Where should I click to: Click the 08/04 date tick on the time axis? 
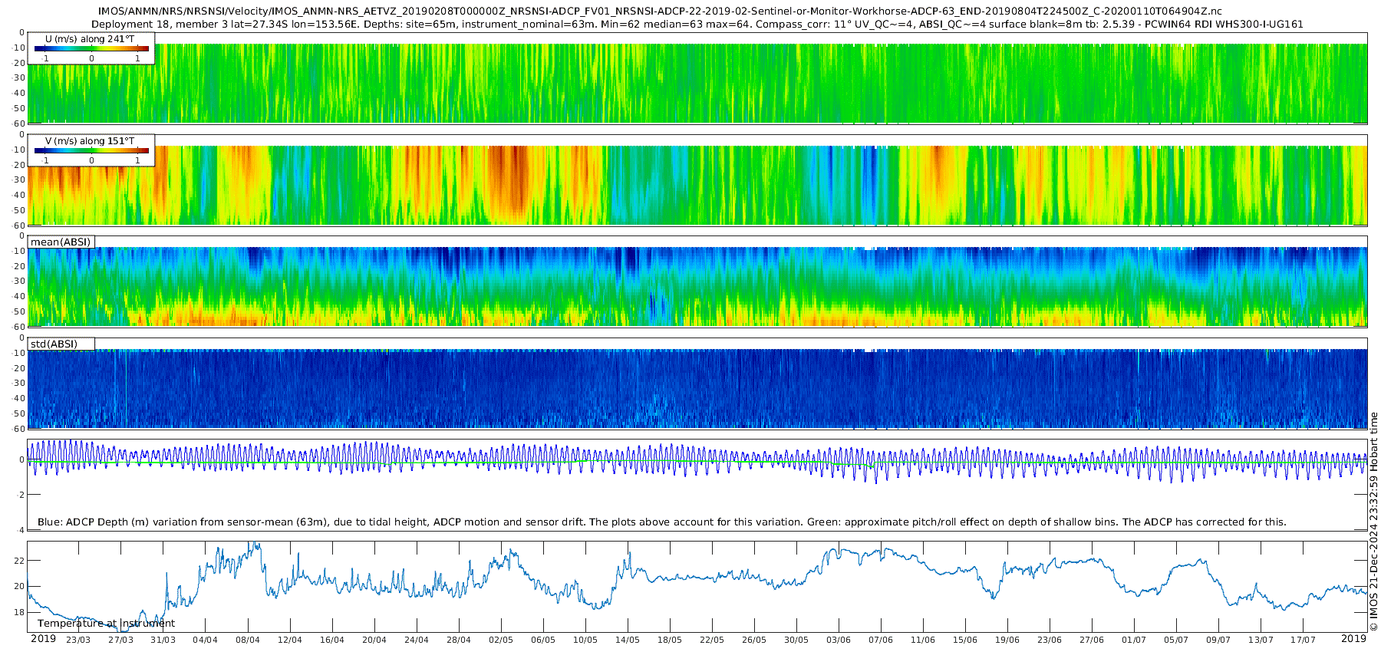[248, 640]
